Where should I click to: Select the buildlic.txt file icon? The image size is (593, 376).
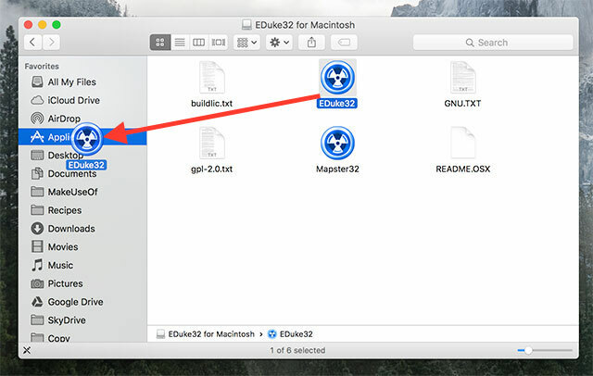pyautogui.click(x=212, y=78)
